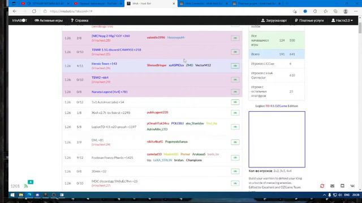Open the VK social icon

click(352, 186)
